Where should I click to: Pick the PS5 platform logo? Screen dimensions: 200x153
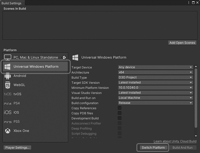(7, 122)
